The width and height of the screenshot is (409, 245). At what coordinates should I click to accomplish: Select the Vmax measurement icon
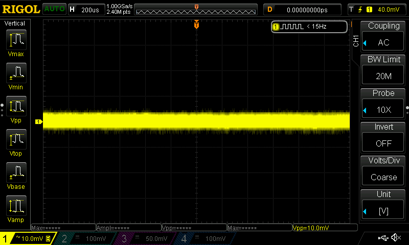coord(16,42)
